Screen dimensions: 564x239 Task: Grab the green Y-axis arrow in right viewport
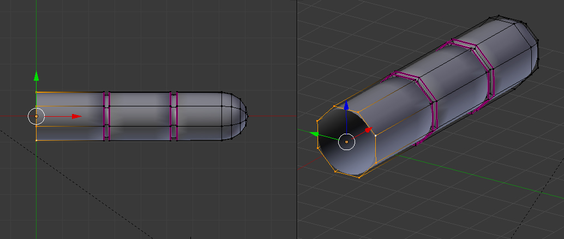[314, 134]
